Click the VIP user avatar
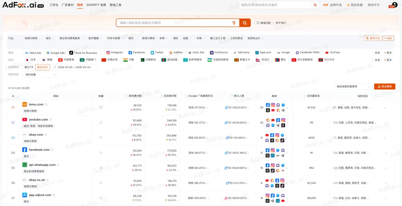Image resolution: width=402 pixels, height=206 pixels. click(x=392, y=5)
